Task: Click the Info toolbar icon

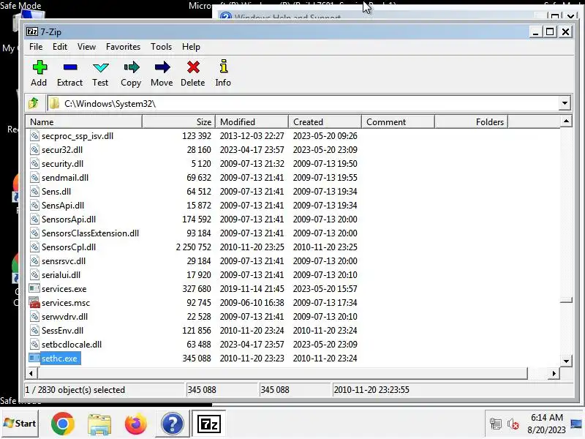Action: pos(223,67)
